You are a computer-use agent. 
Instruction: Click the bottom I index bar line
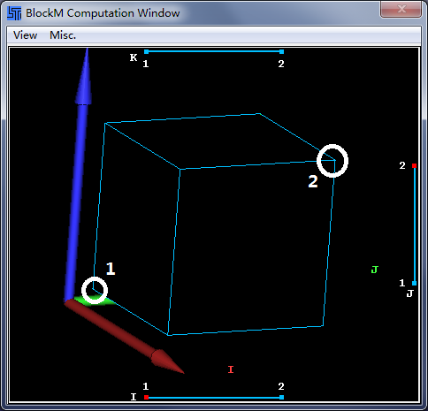click(214, 398)
